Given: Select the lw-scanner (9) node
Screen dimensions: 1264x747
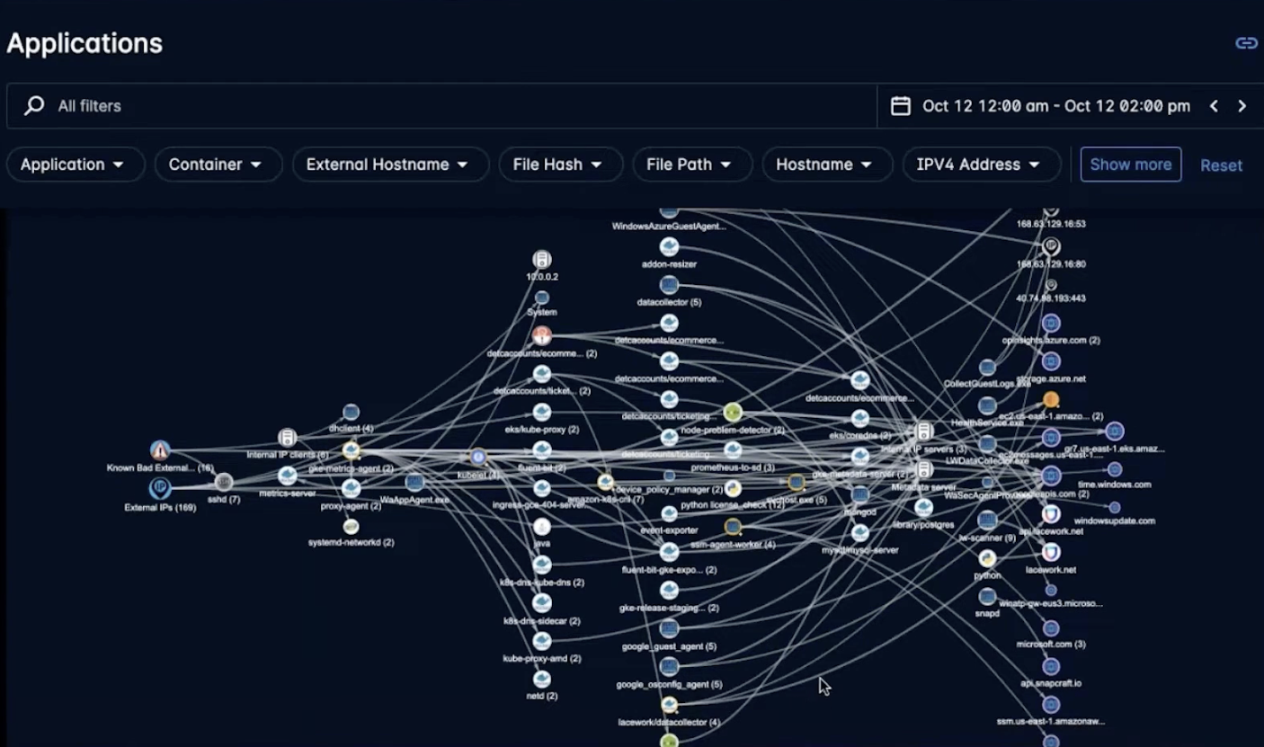Looking at the screenshot, I should (987, 520).
